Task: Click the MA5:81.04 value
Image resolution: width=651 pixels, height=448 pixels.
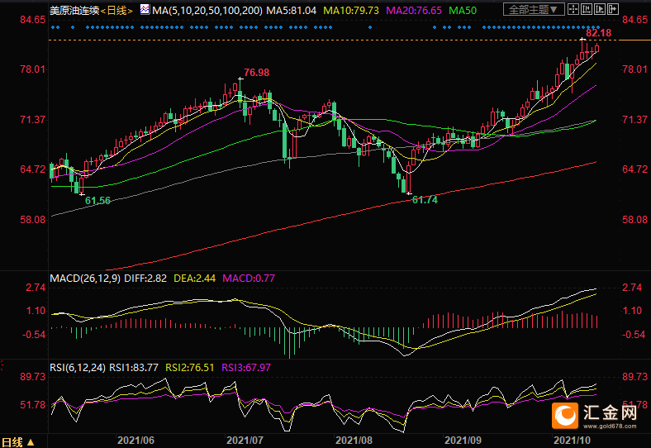Action: tap(291, 11)
